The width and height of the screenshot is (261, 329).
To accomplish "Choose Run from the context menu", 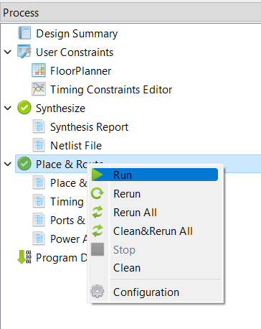I will click(155, 175).
